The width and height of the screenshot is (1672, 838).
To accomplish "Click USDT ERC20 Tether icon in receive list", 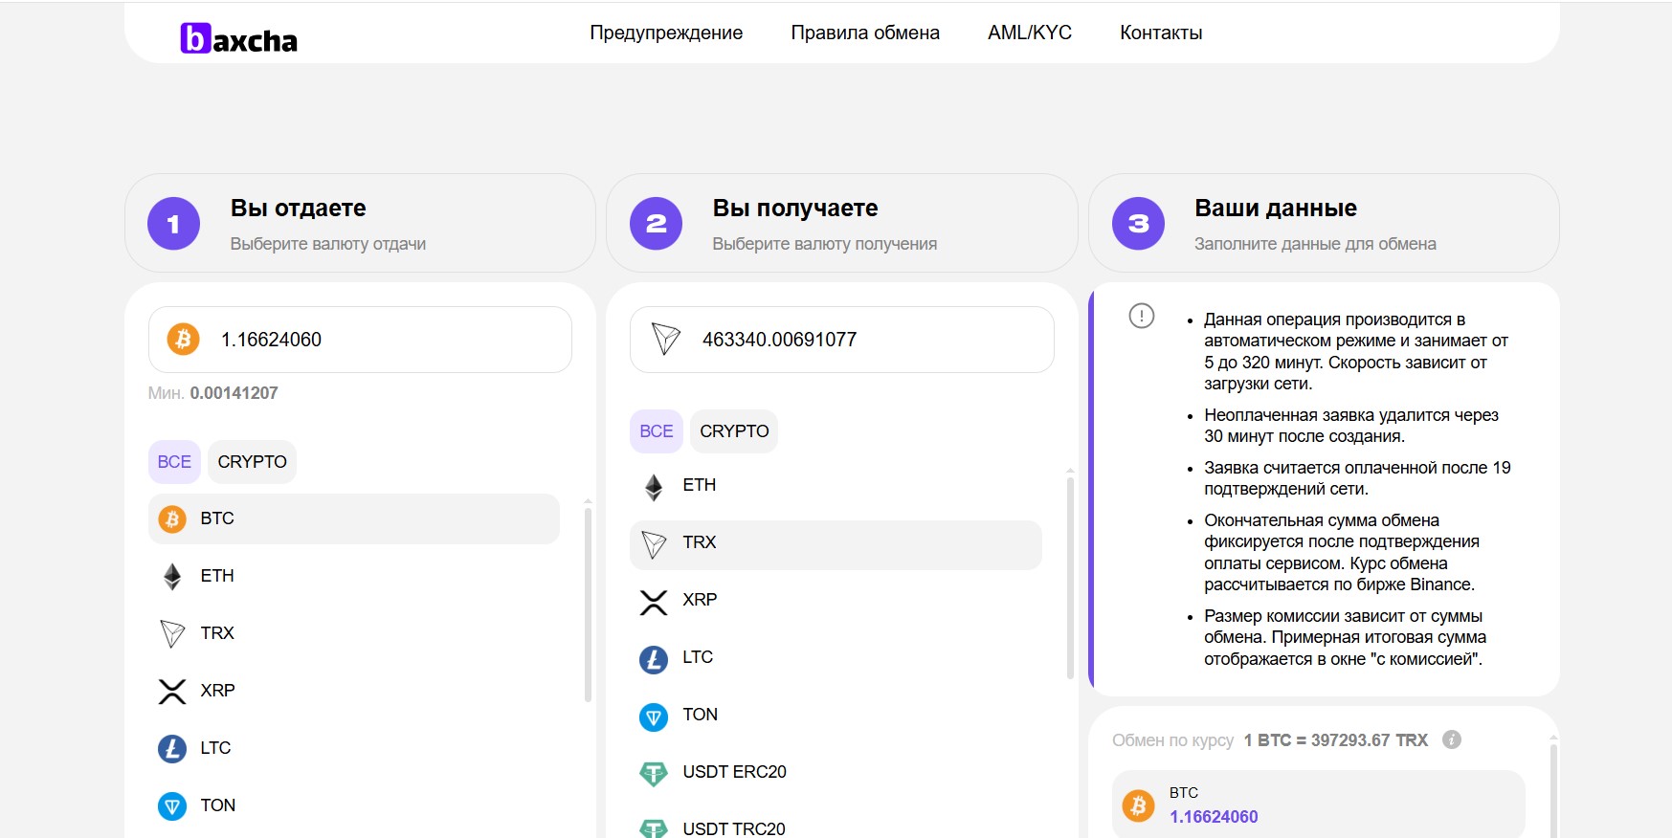I will 654,773.
